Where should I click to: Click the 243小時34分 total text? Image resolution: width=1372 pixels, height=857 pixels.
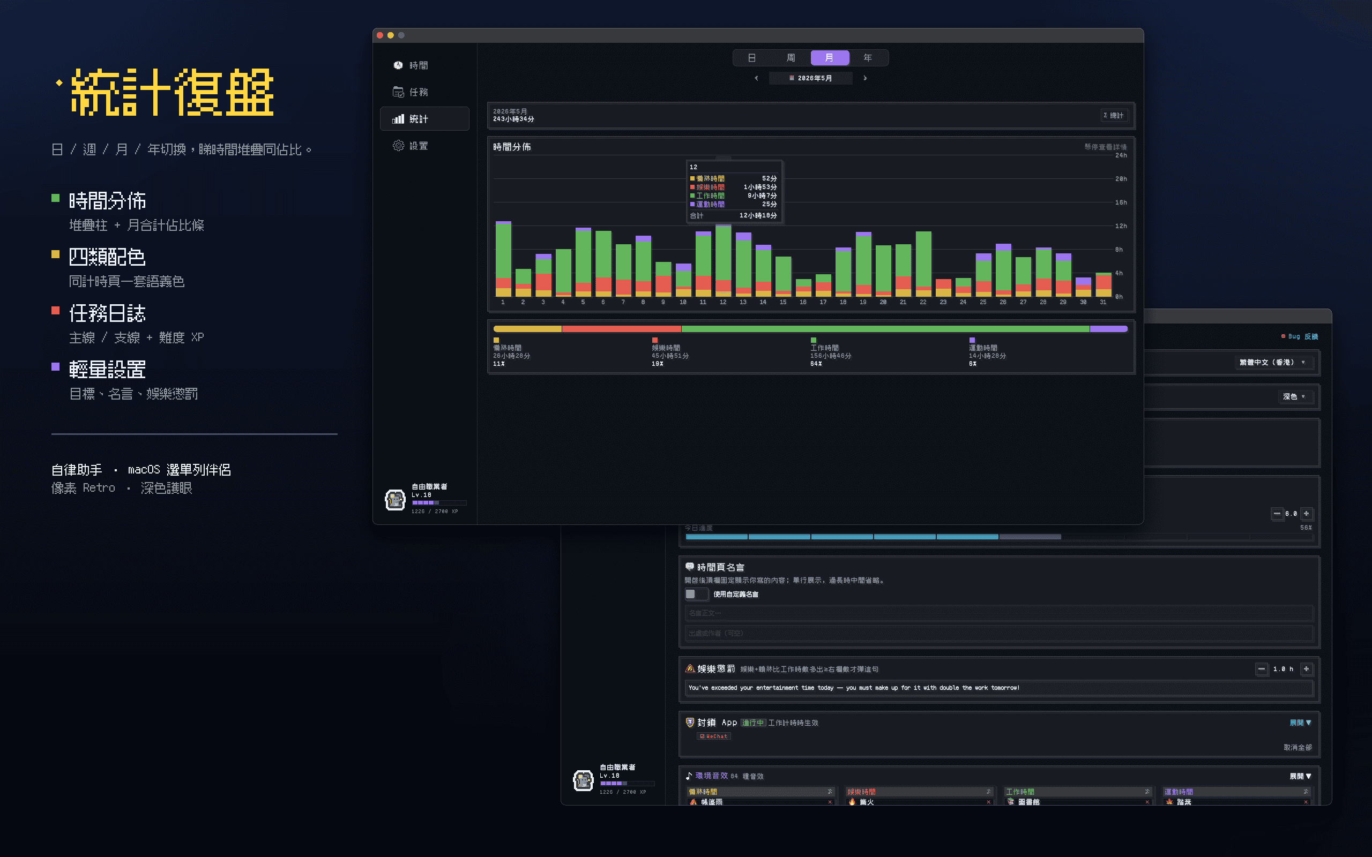pos(513,119)
